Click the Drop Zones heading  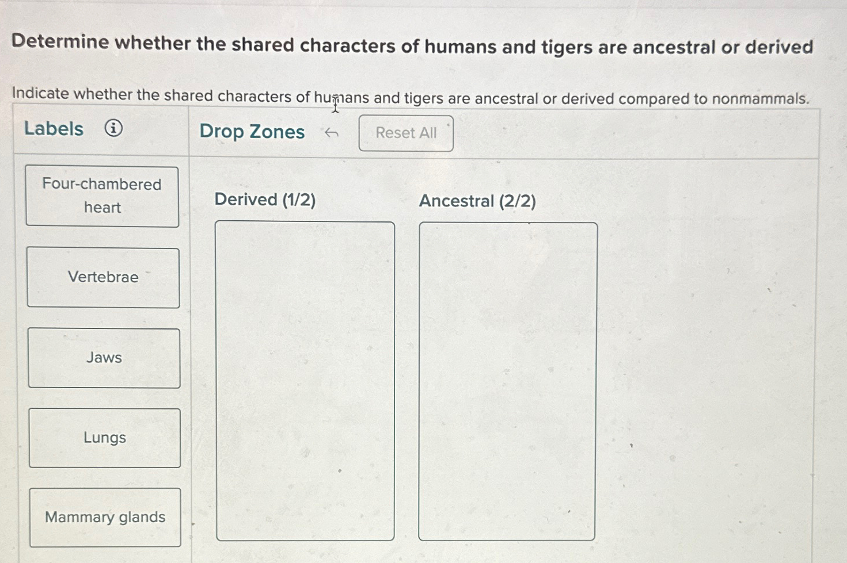(252, 132)
